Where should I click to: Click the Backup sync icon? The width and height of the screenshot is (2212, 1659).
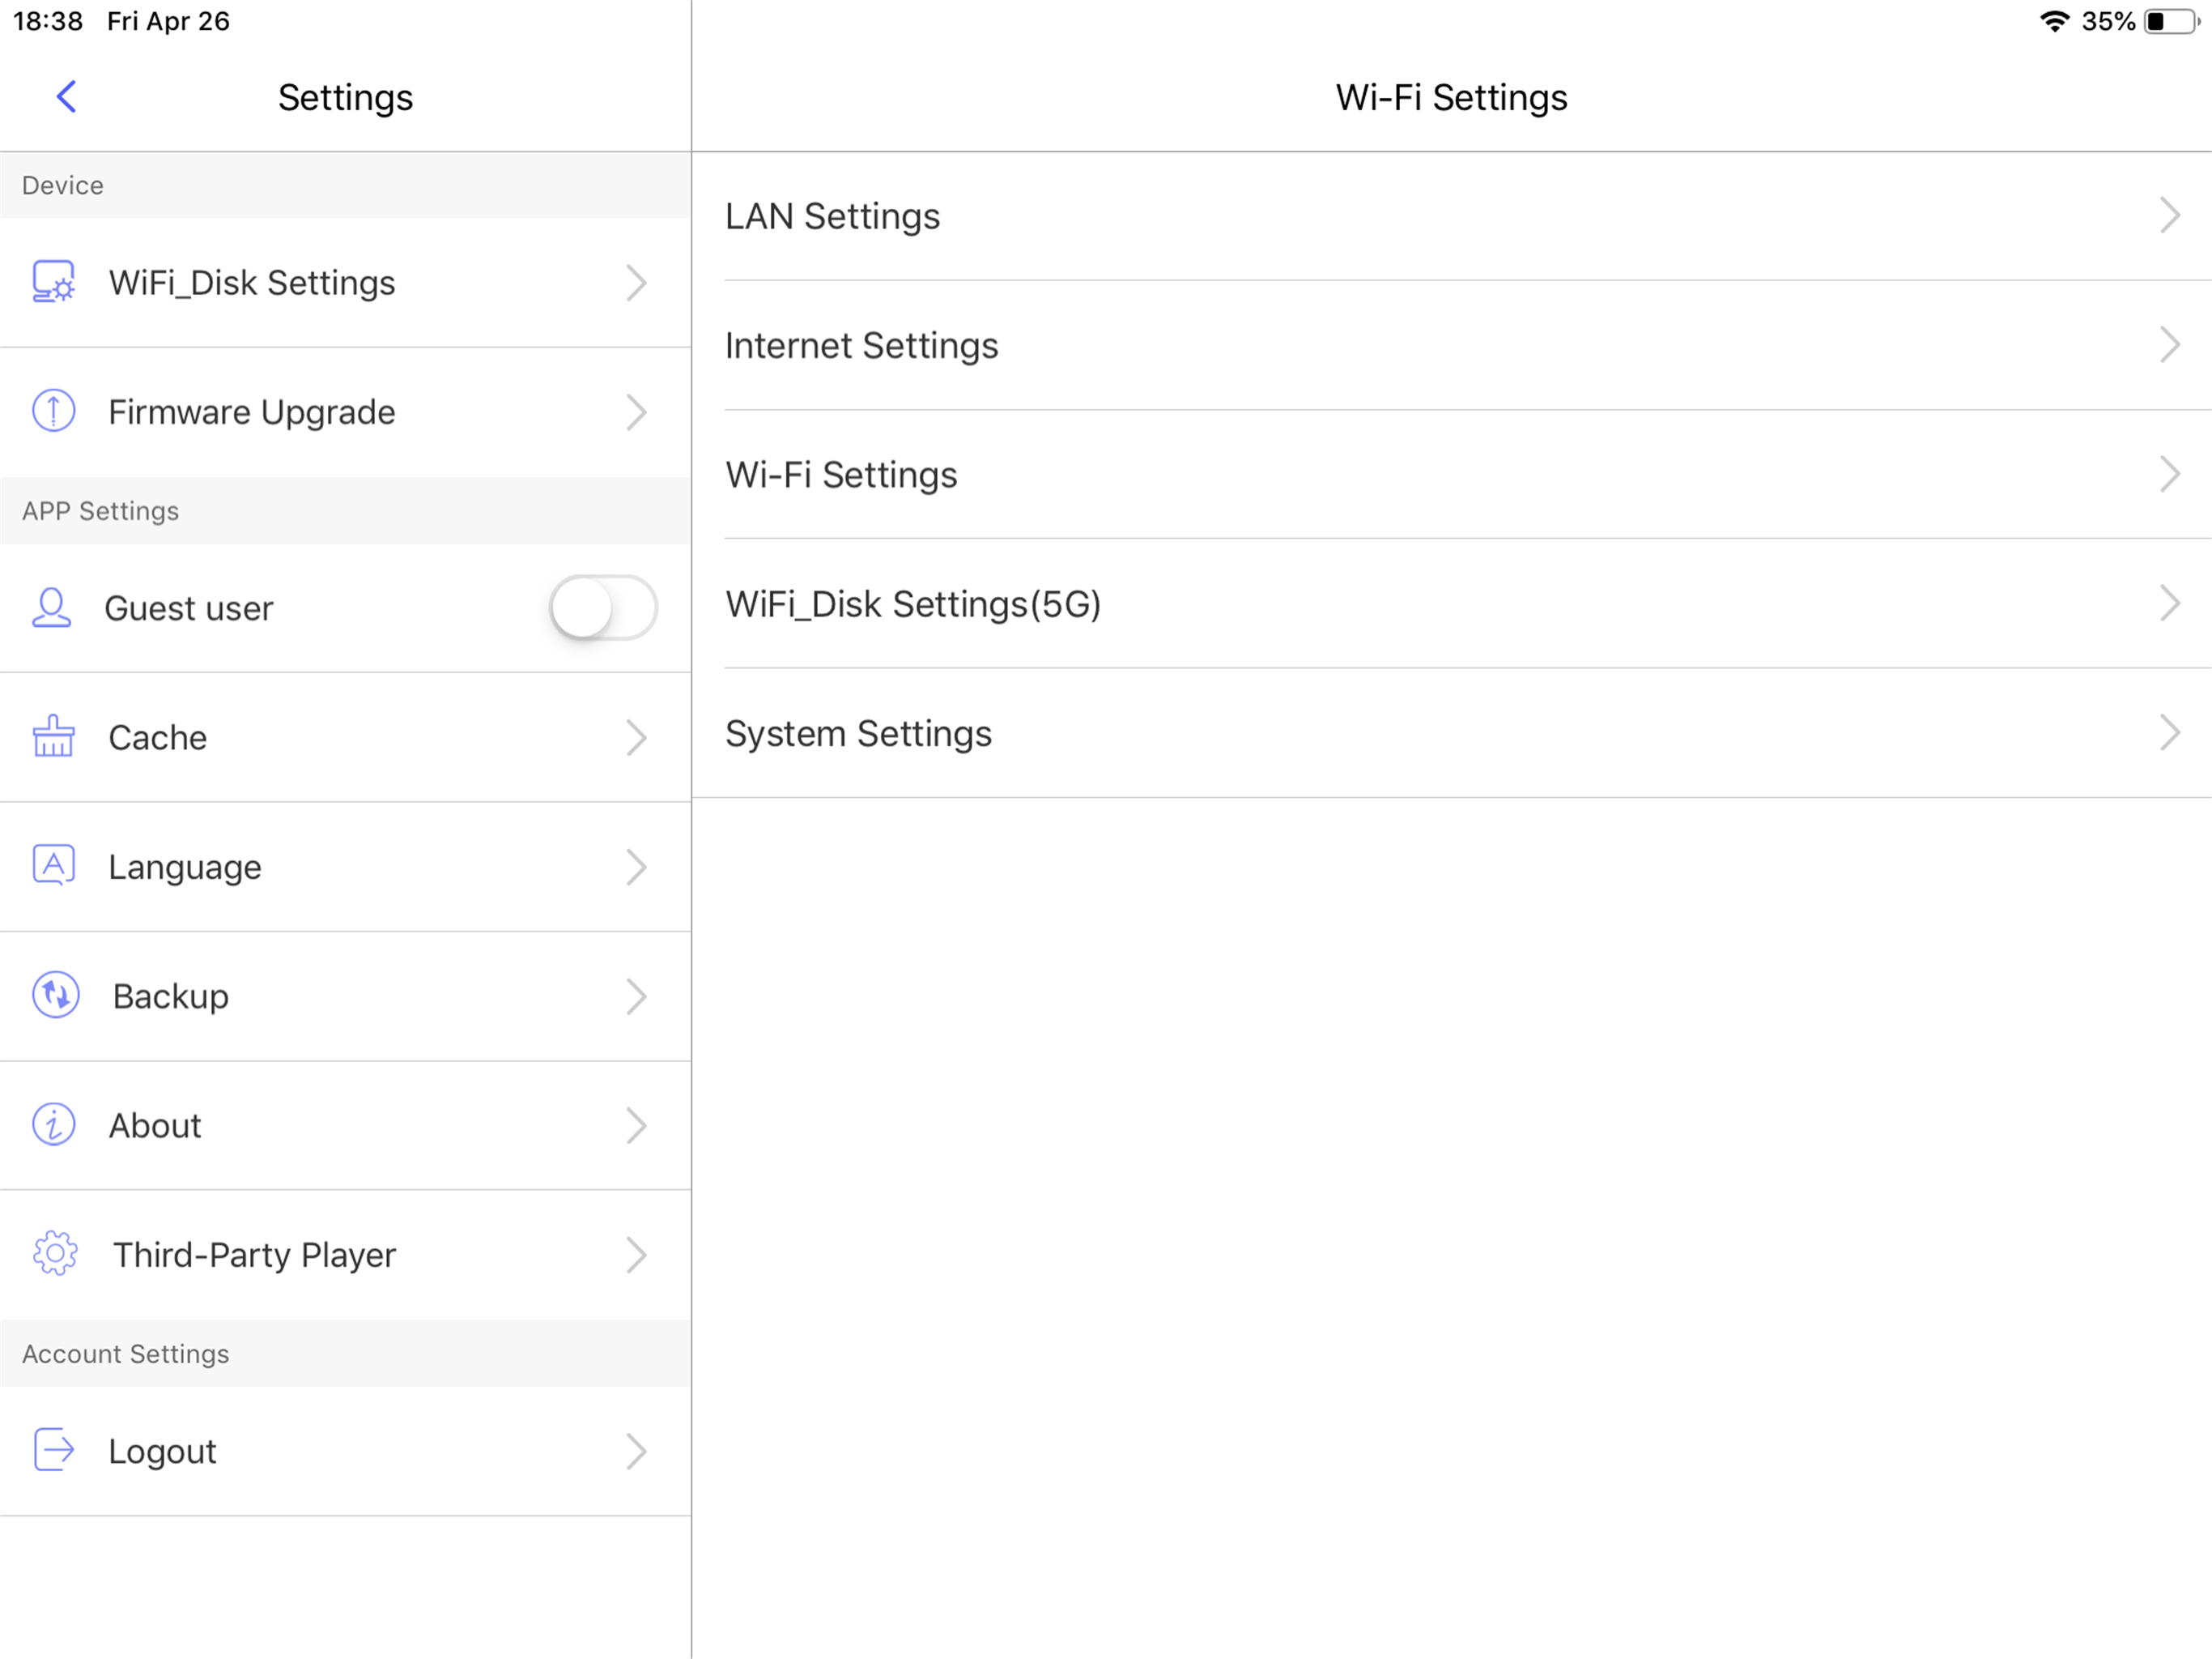click(x=55, y=996)
